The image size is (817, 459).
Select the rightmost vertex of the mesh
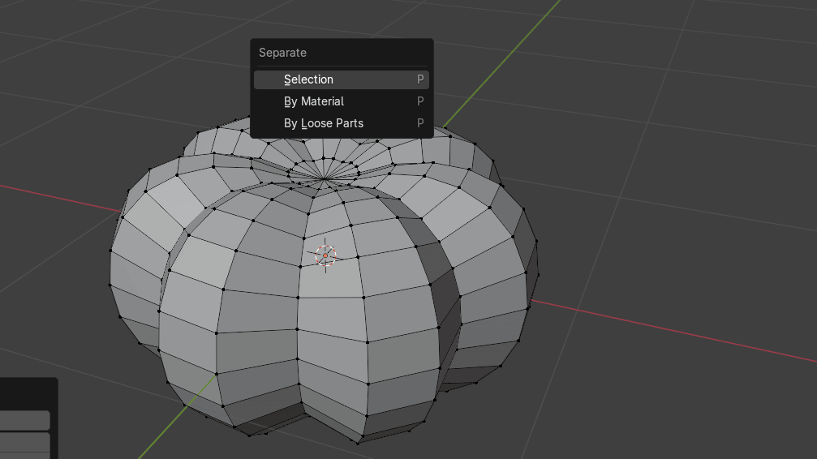click(x=538, y=273)
